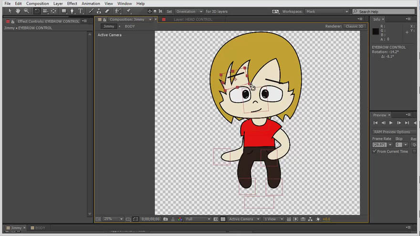Open the magnification 25% dropdown
Image resolution: width=420 pixels, height=236 pixels.
[x=113, y=219]
